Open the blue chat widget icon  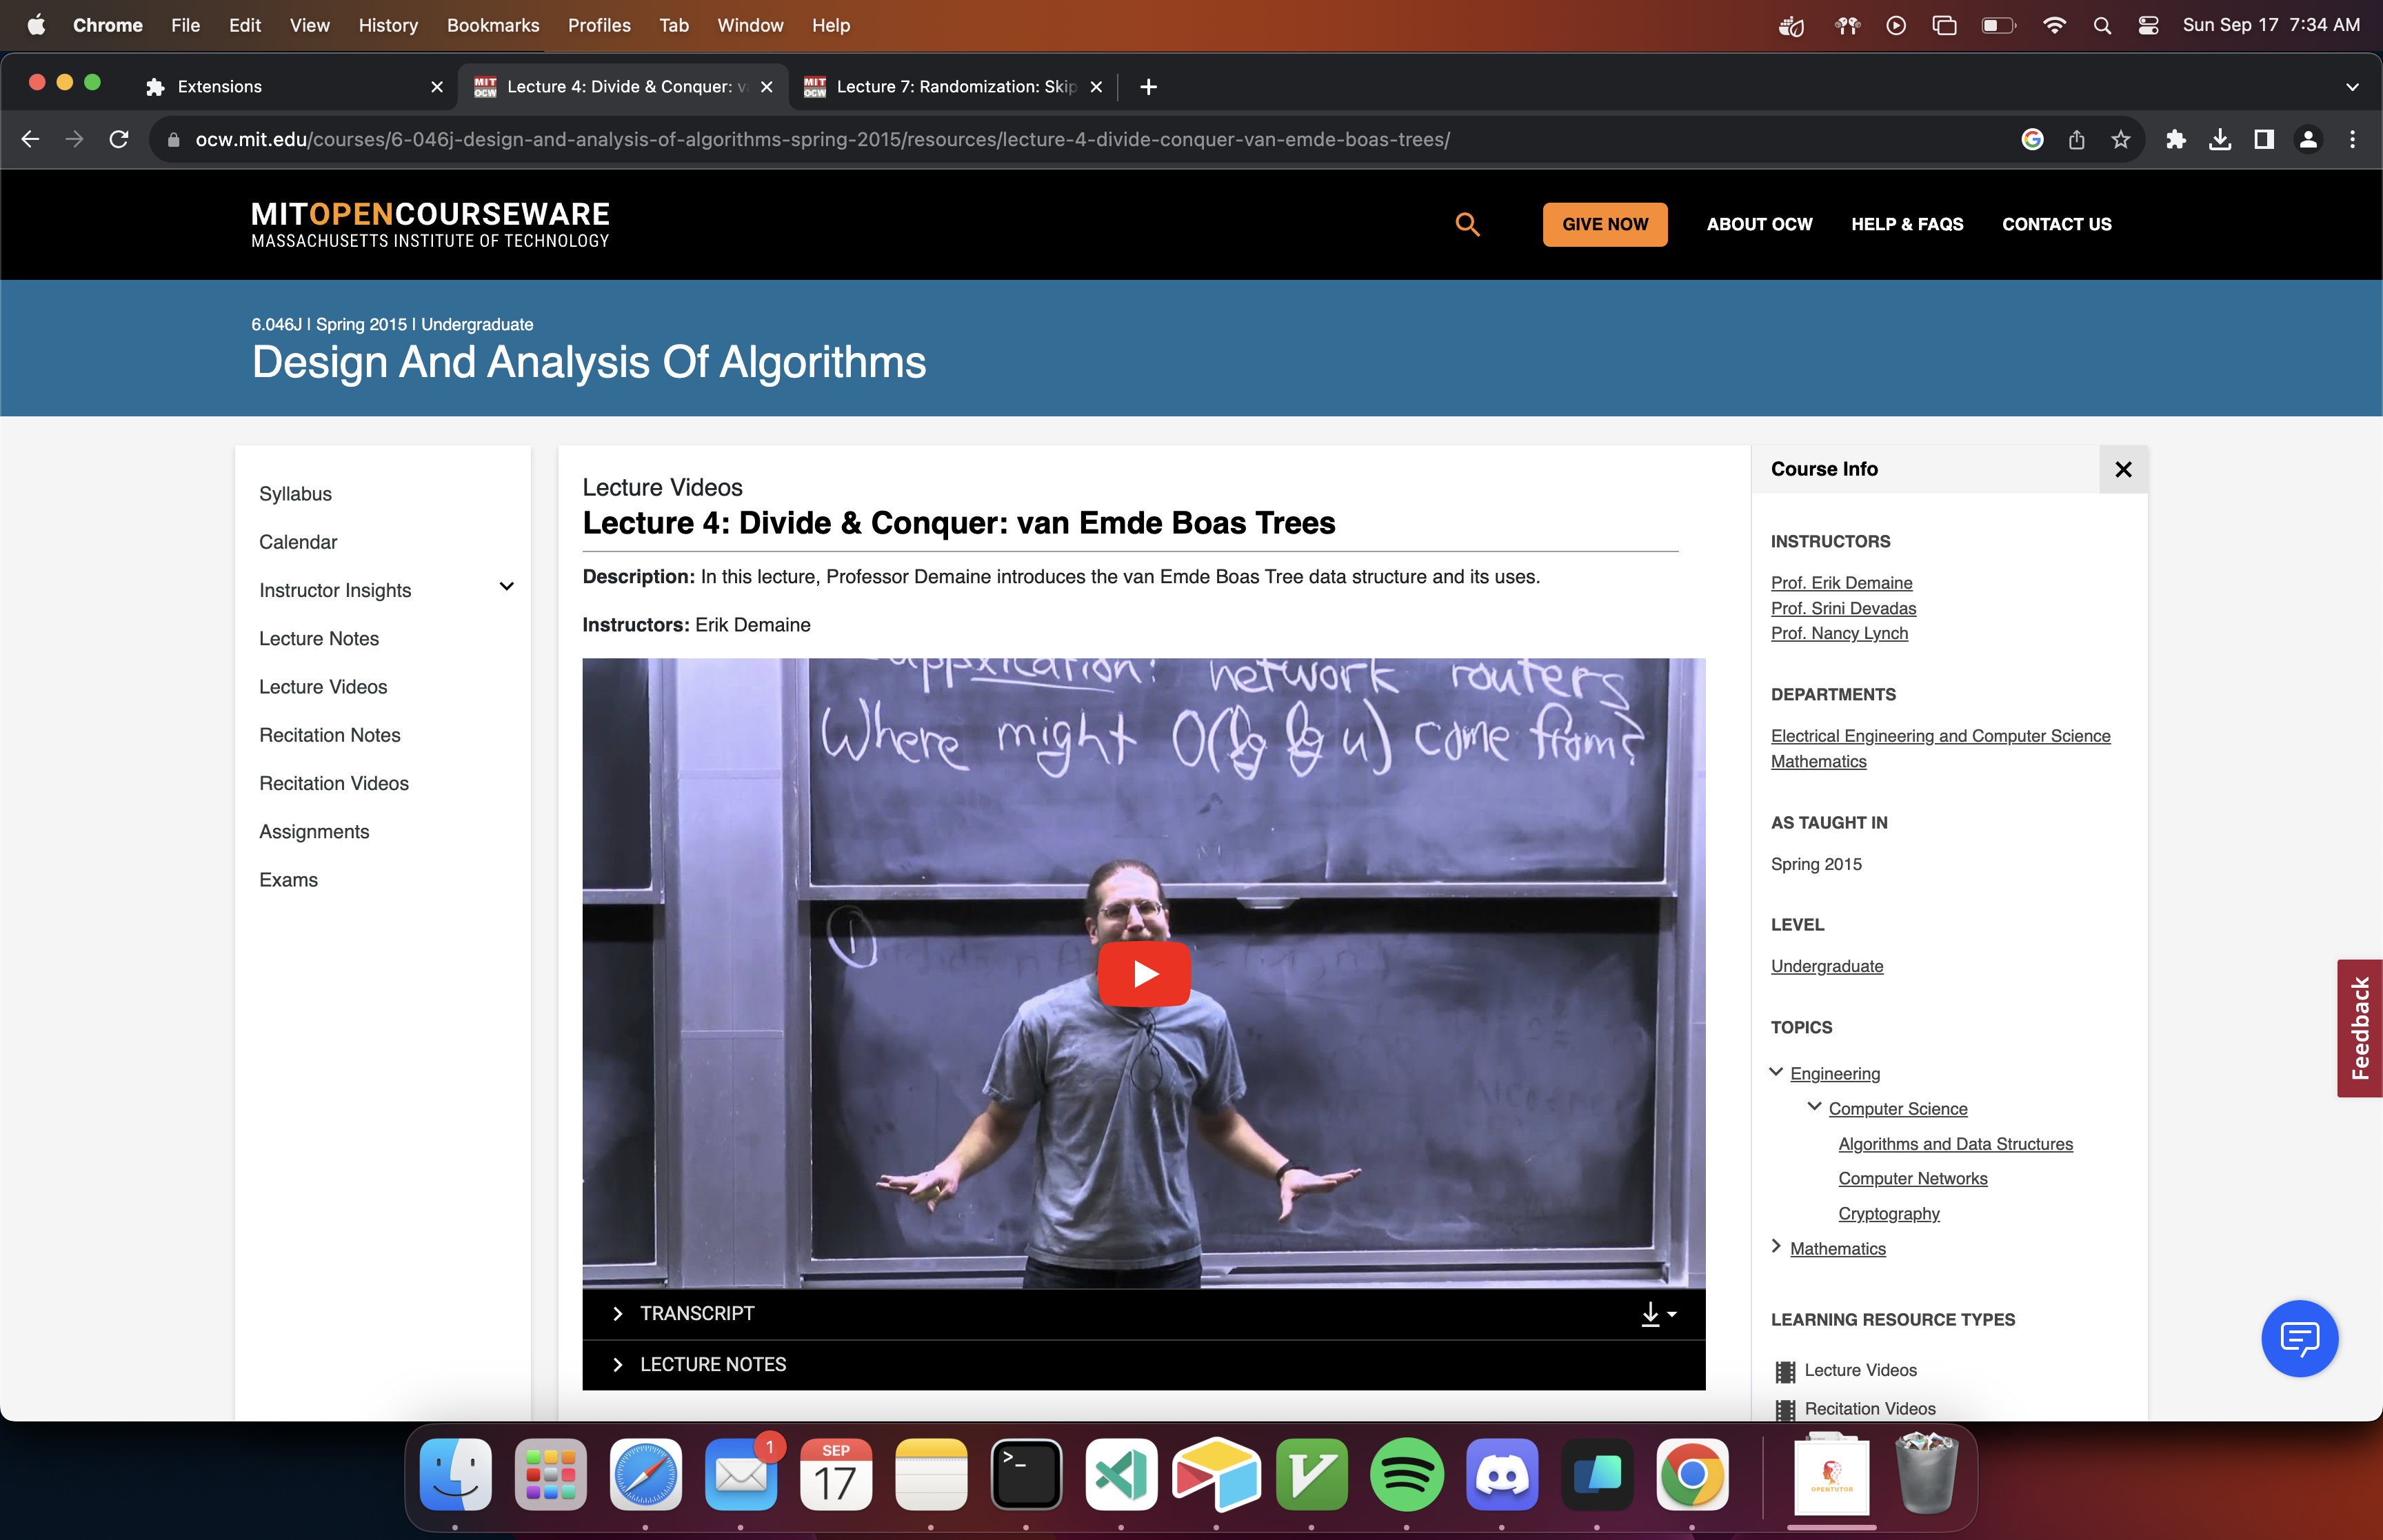[x=2299, y=1338]
